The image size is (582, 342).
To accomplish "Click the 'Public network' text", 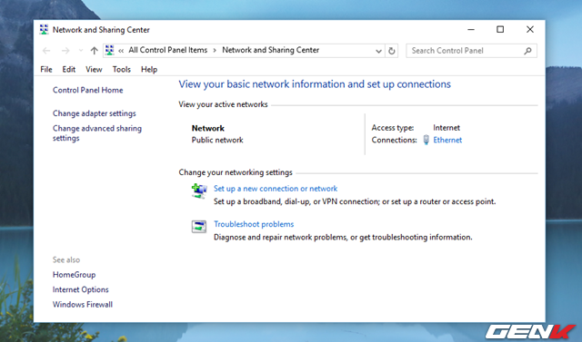I will click(217, 140).
